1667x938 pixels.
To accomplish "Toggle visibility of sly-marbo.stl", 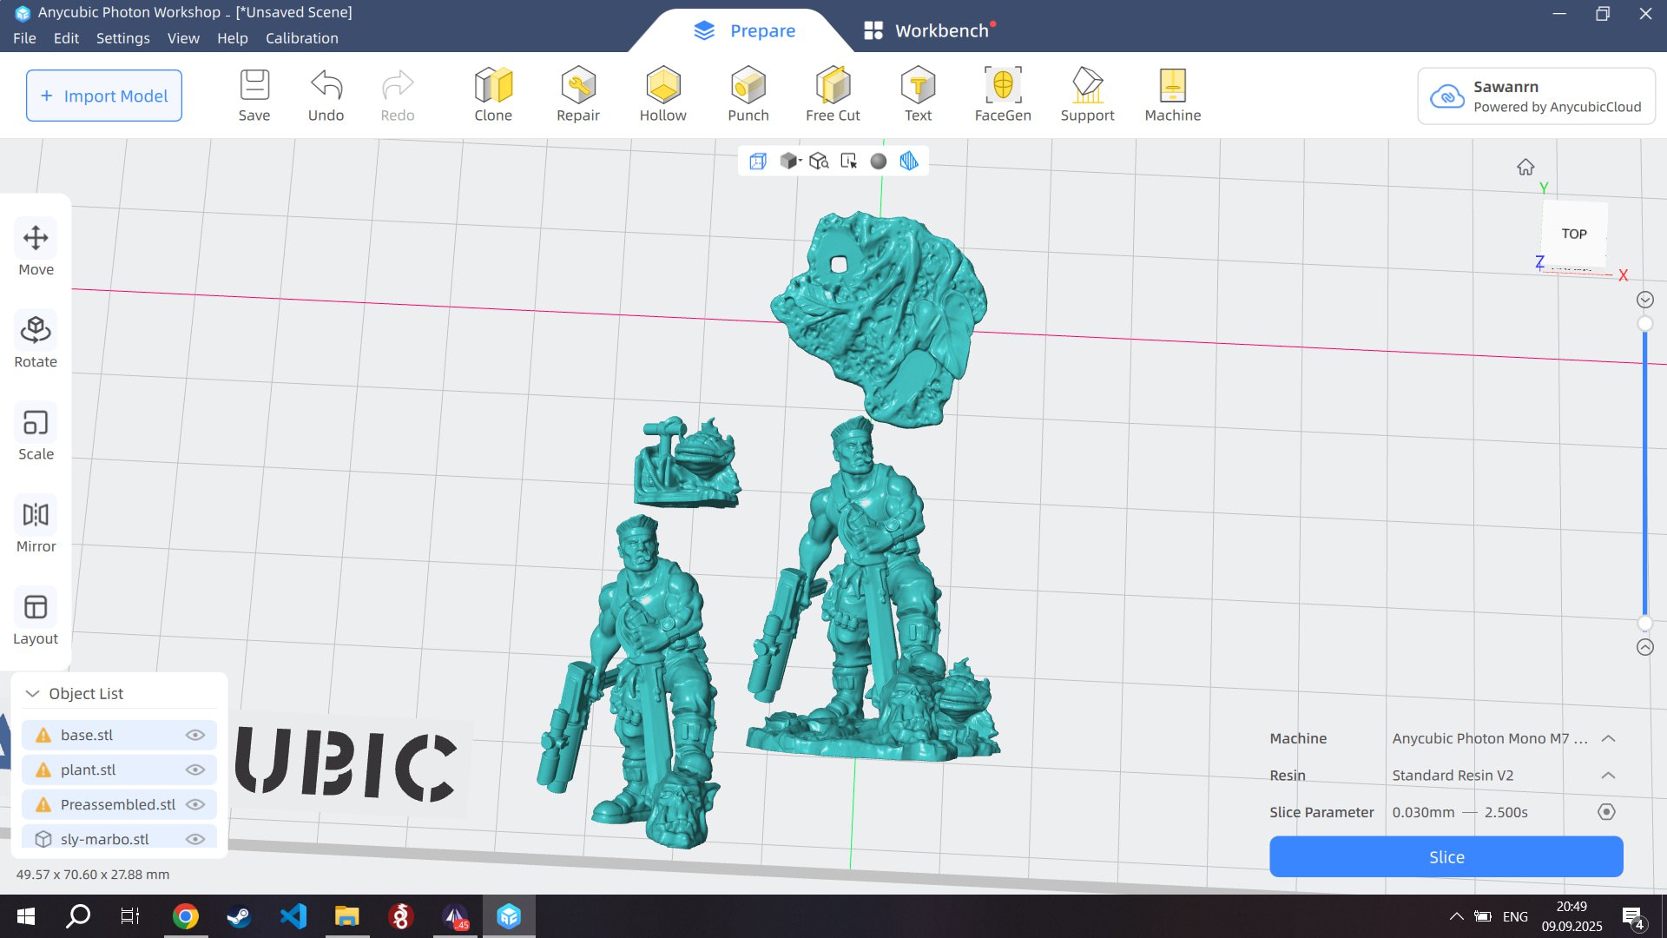I will (195, 839).
